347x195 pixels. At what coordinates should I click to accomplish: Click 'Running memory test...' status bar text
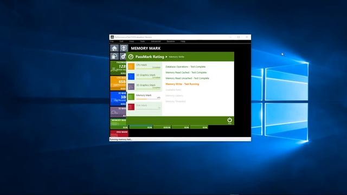(x=121, y=140)
